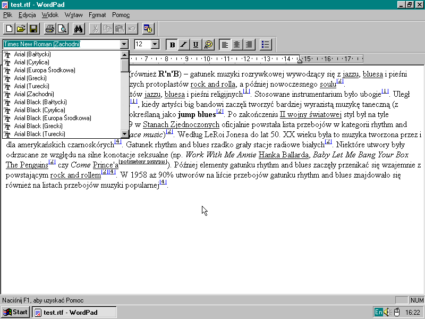Click the Paste clipboard icon
Image resolution: width=425 pixels, height=319 pixels.
[120, 29]
